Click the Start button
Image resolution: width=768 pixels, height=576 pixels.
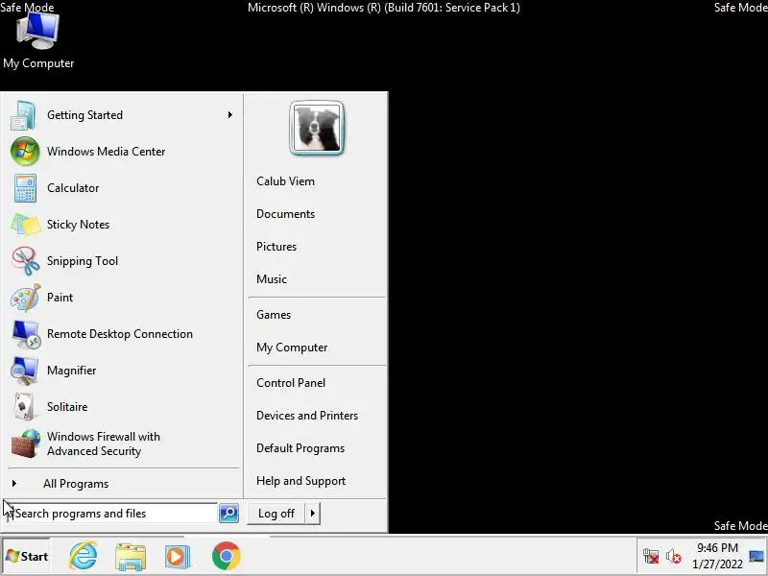27,557
